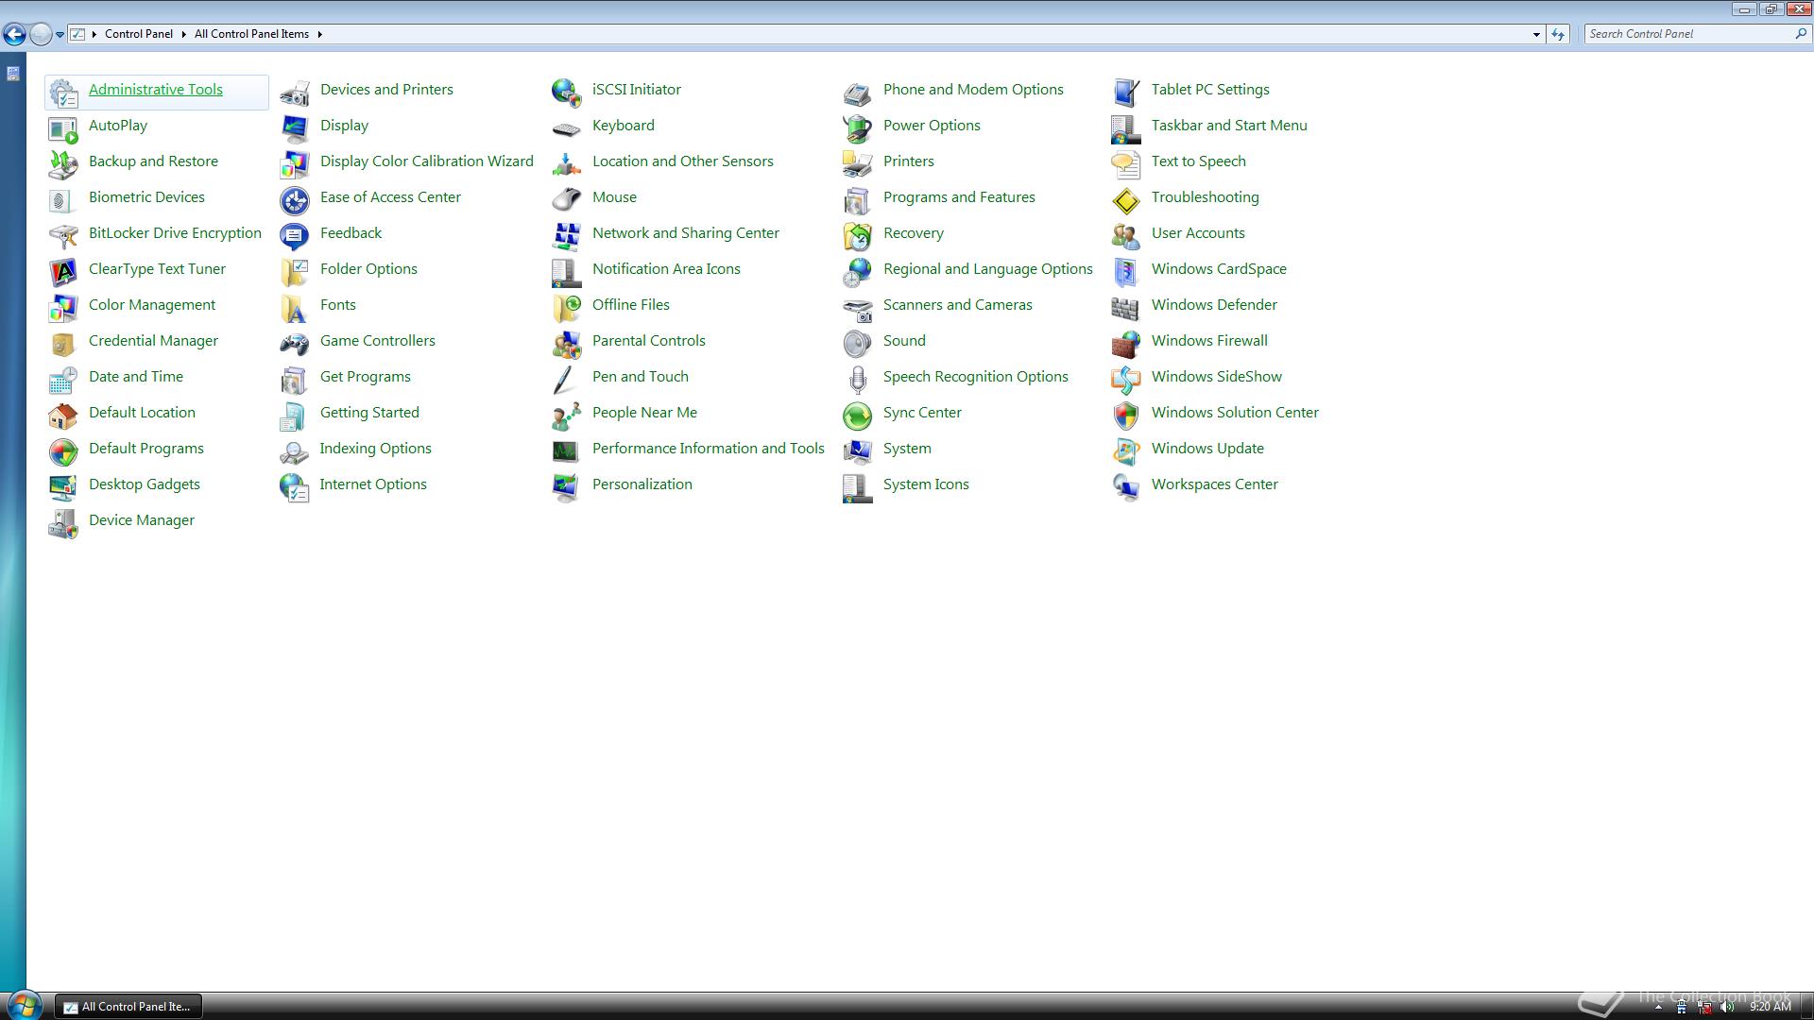Click the Windows Update icon
1814x1020 pixels.
point(1126,451)
